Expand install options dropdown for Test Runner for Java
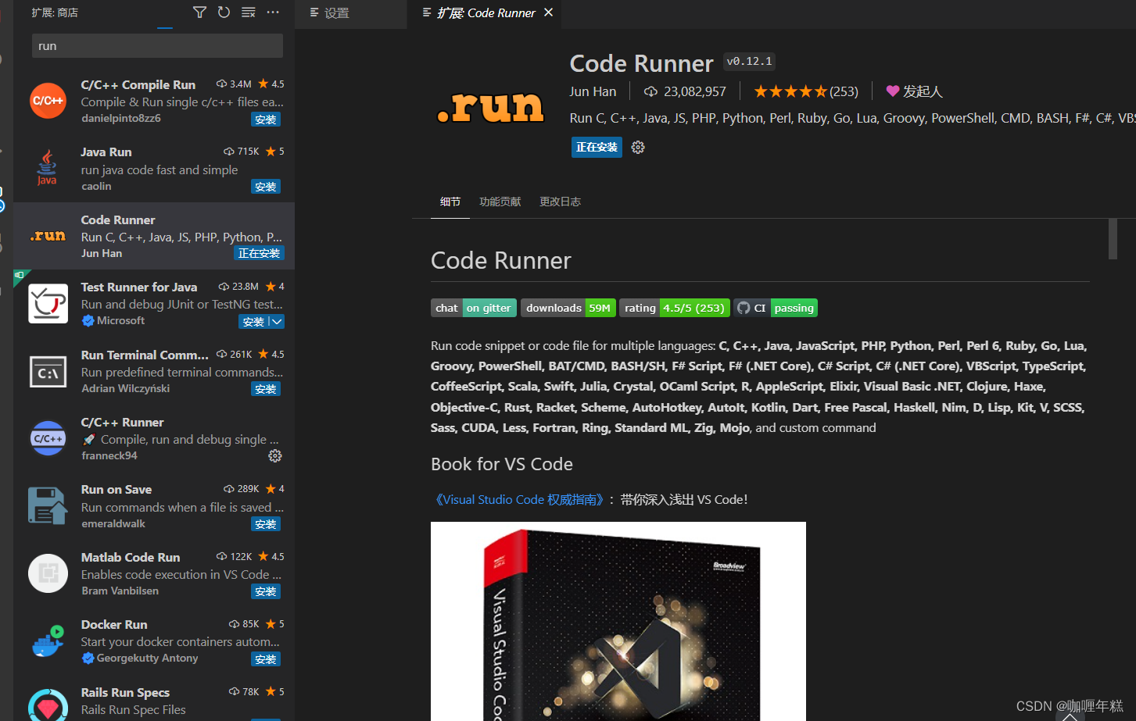 pyautogui.click(x=277, y=322)
